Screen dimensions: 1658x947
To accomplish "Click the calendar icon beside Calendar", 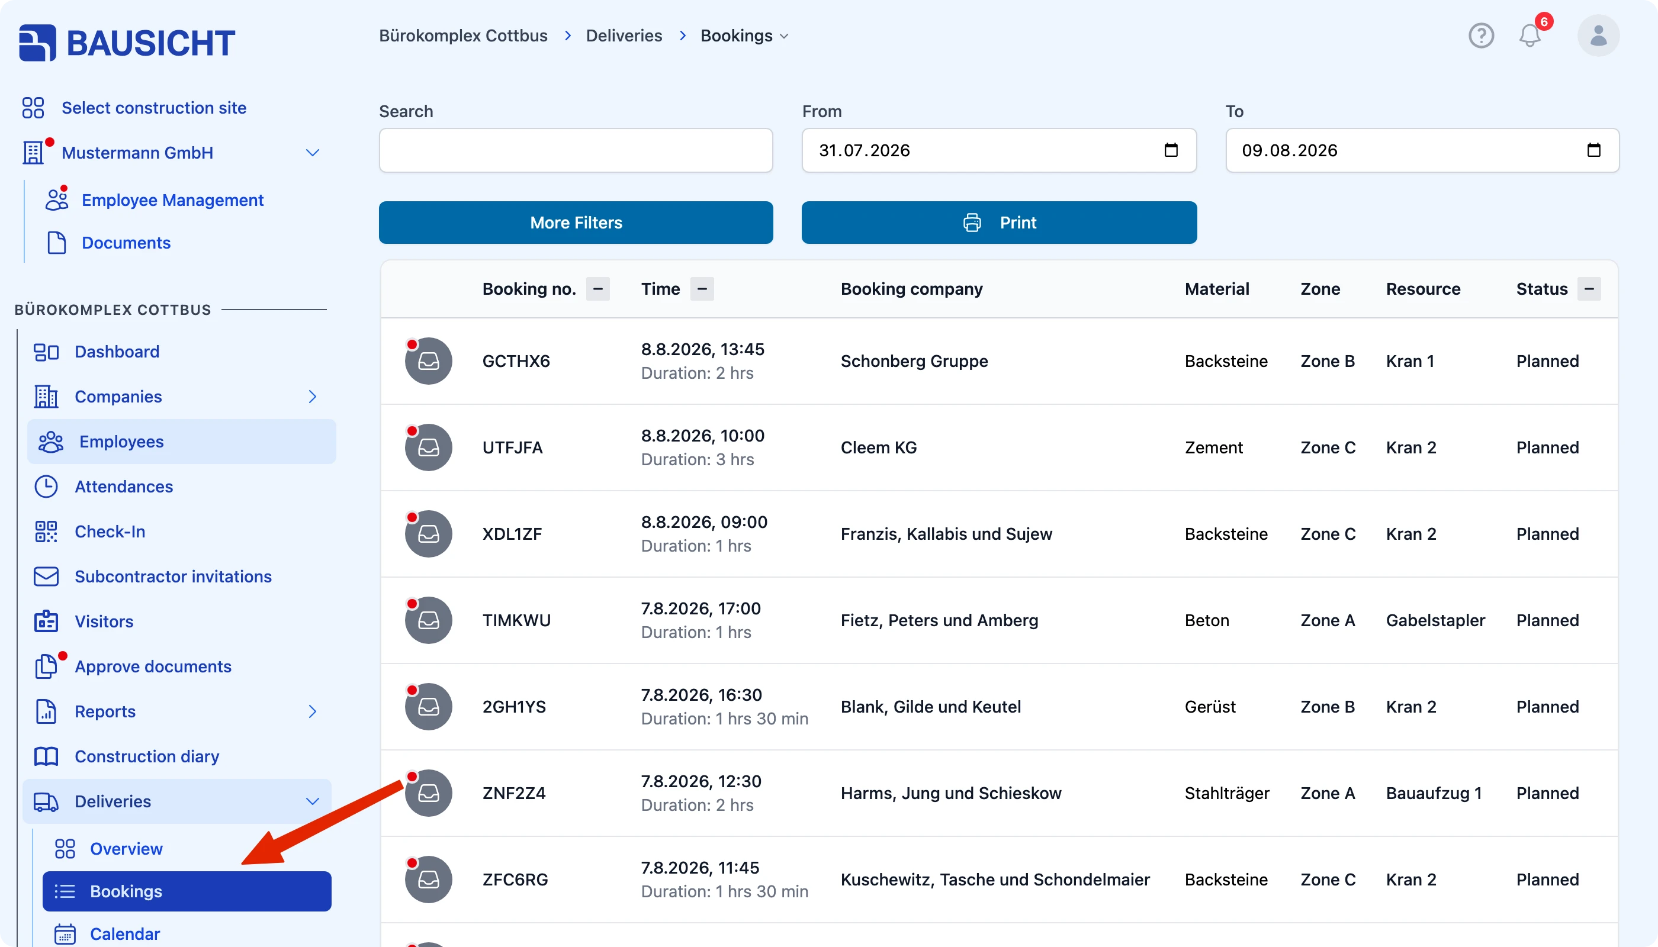I will point(65,935).
